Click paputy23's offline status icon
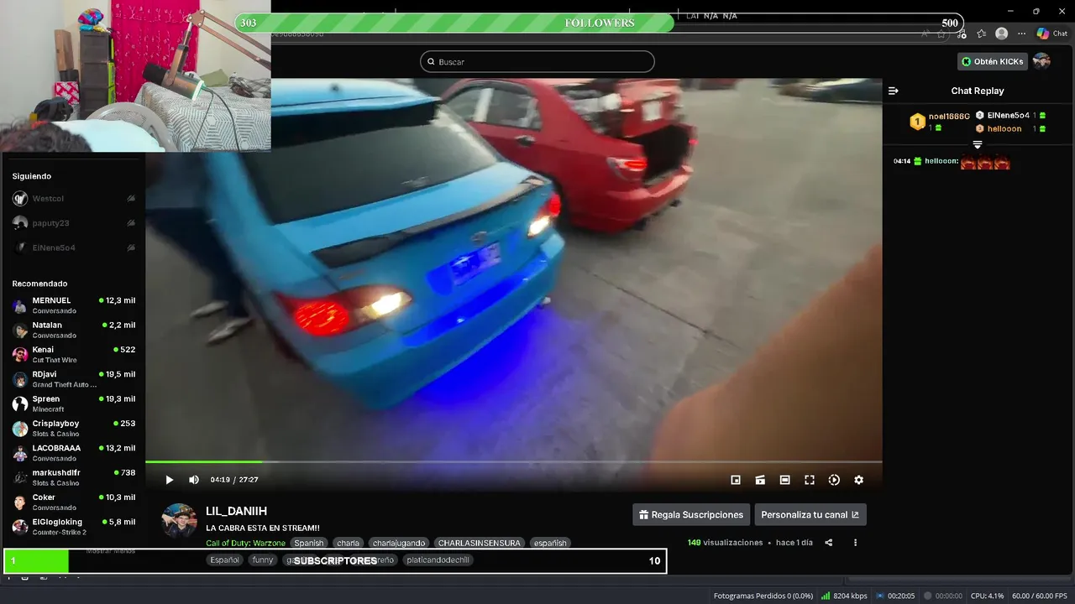Screen dimensions: 1075x604 point(131,223)
